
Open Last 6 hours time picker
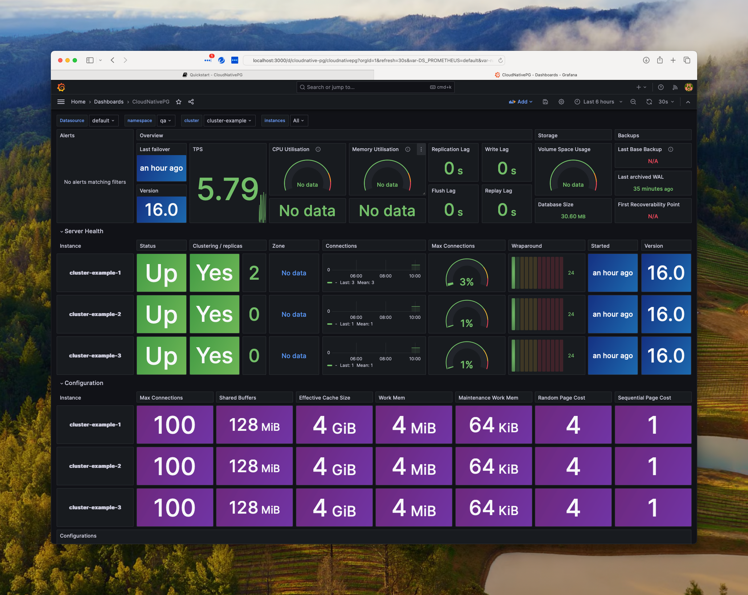(x=598, y=102)
